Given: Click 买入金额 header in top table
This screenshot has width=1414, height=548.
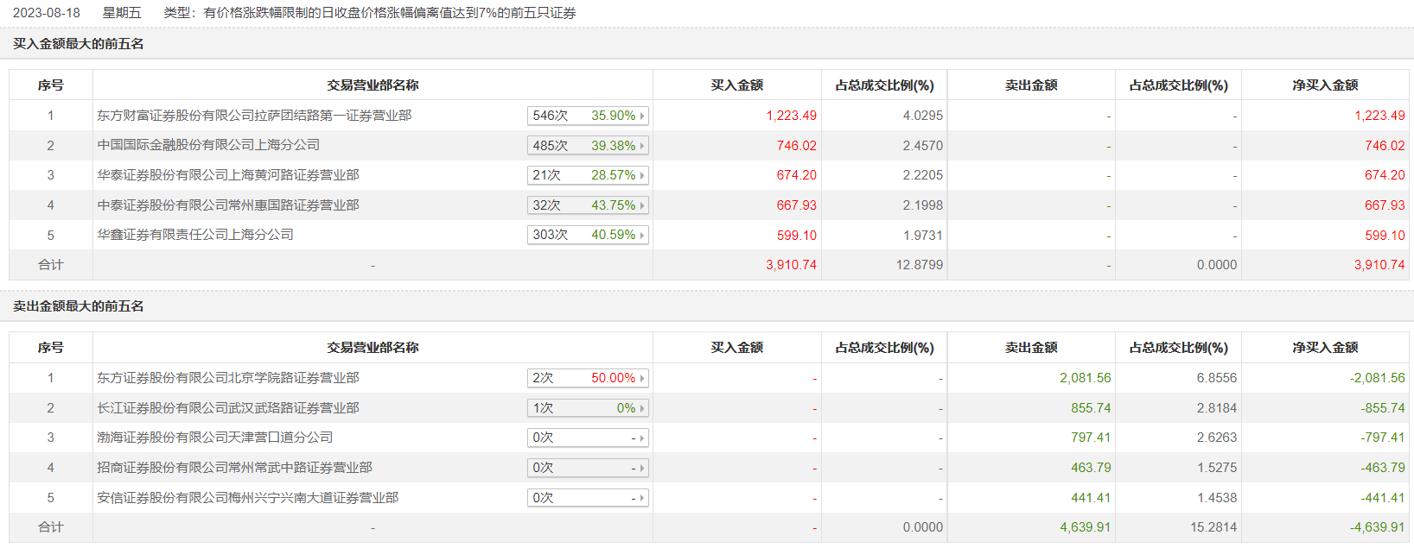Looking at the screenshot, I should (736, 85).
